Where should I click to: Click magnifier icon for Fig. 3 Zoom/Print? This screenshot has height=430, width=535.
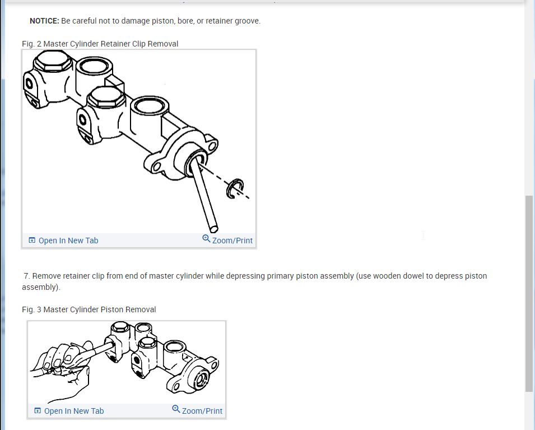176,409
